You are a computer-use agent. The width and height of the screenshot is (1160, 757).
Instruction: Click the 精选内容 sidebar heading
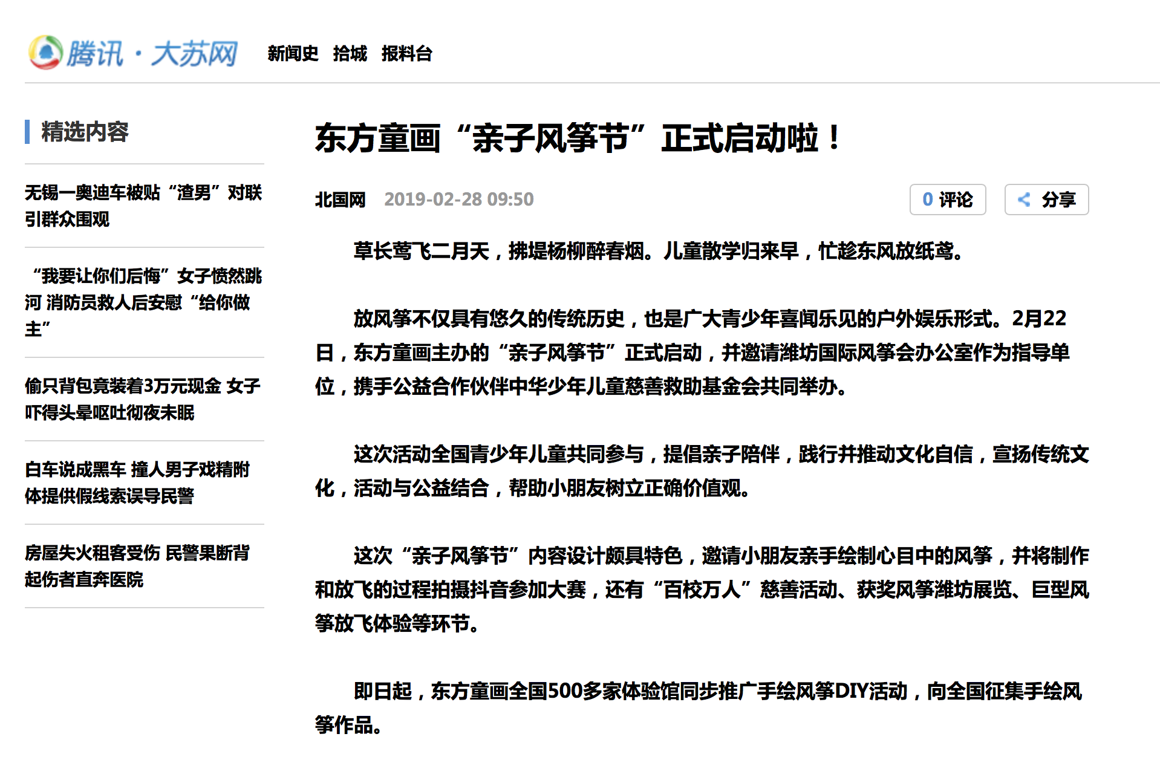[85, 132]
